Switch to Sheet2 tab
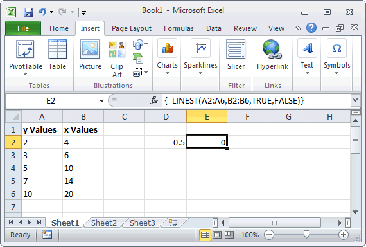Image resolution: width=366 pixels, height=247 pixels. (x=103, y=223)
